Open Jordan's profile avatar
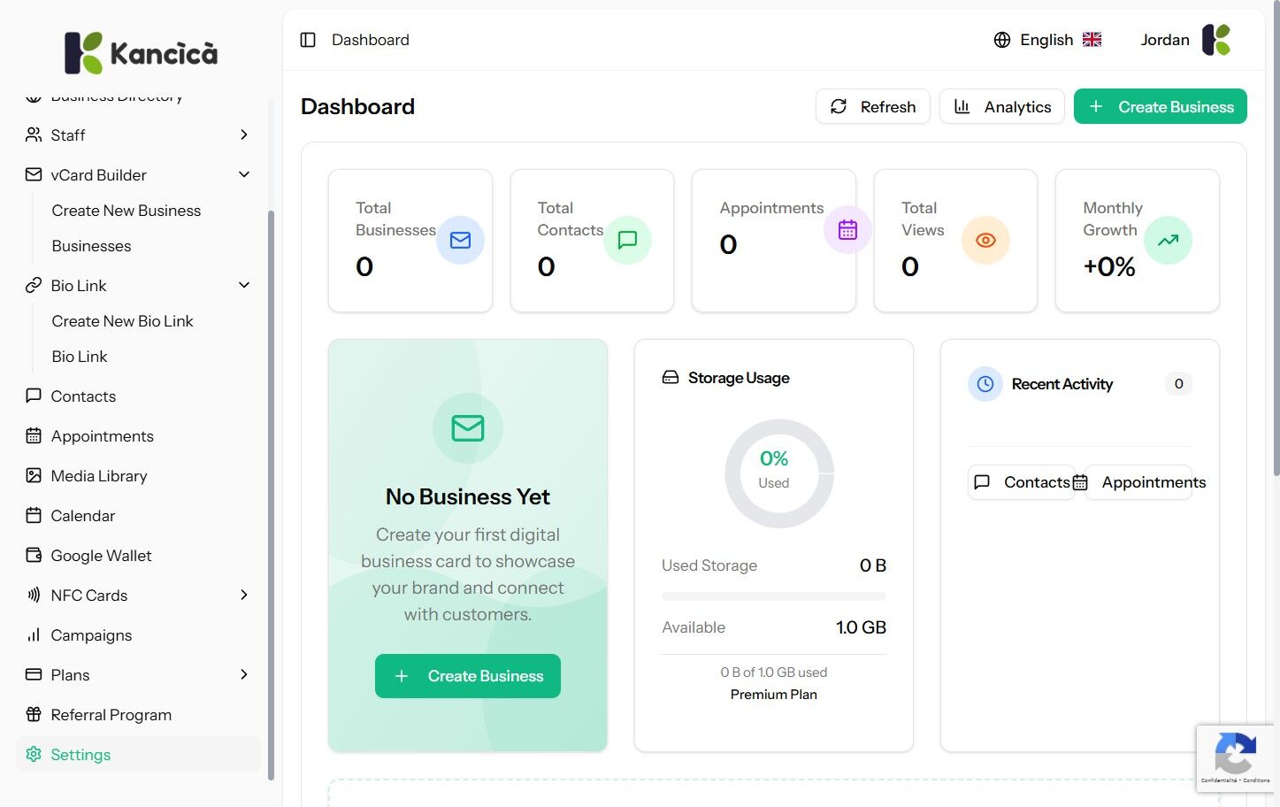 coord(1216,40)
